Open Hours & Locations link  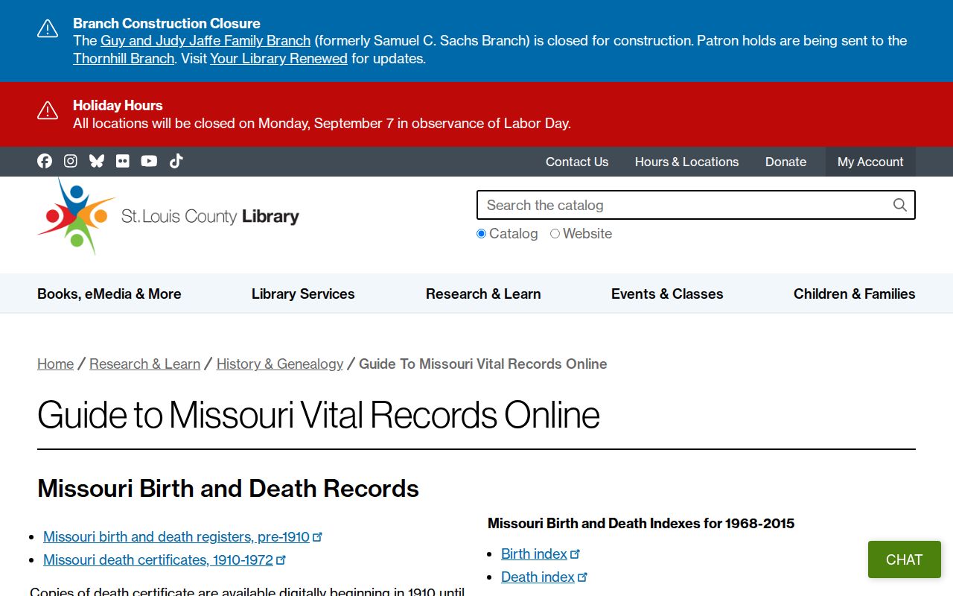click(x=686, y=162)
